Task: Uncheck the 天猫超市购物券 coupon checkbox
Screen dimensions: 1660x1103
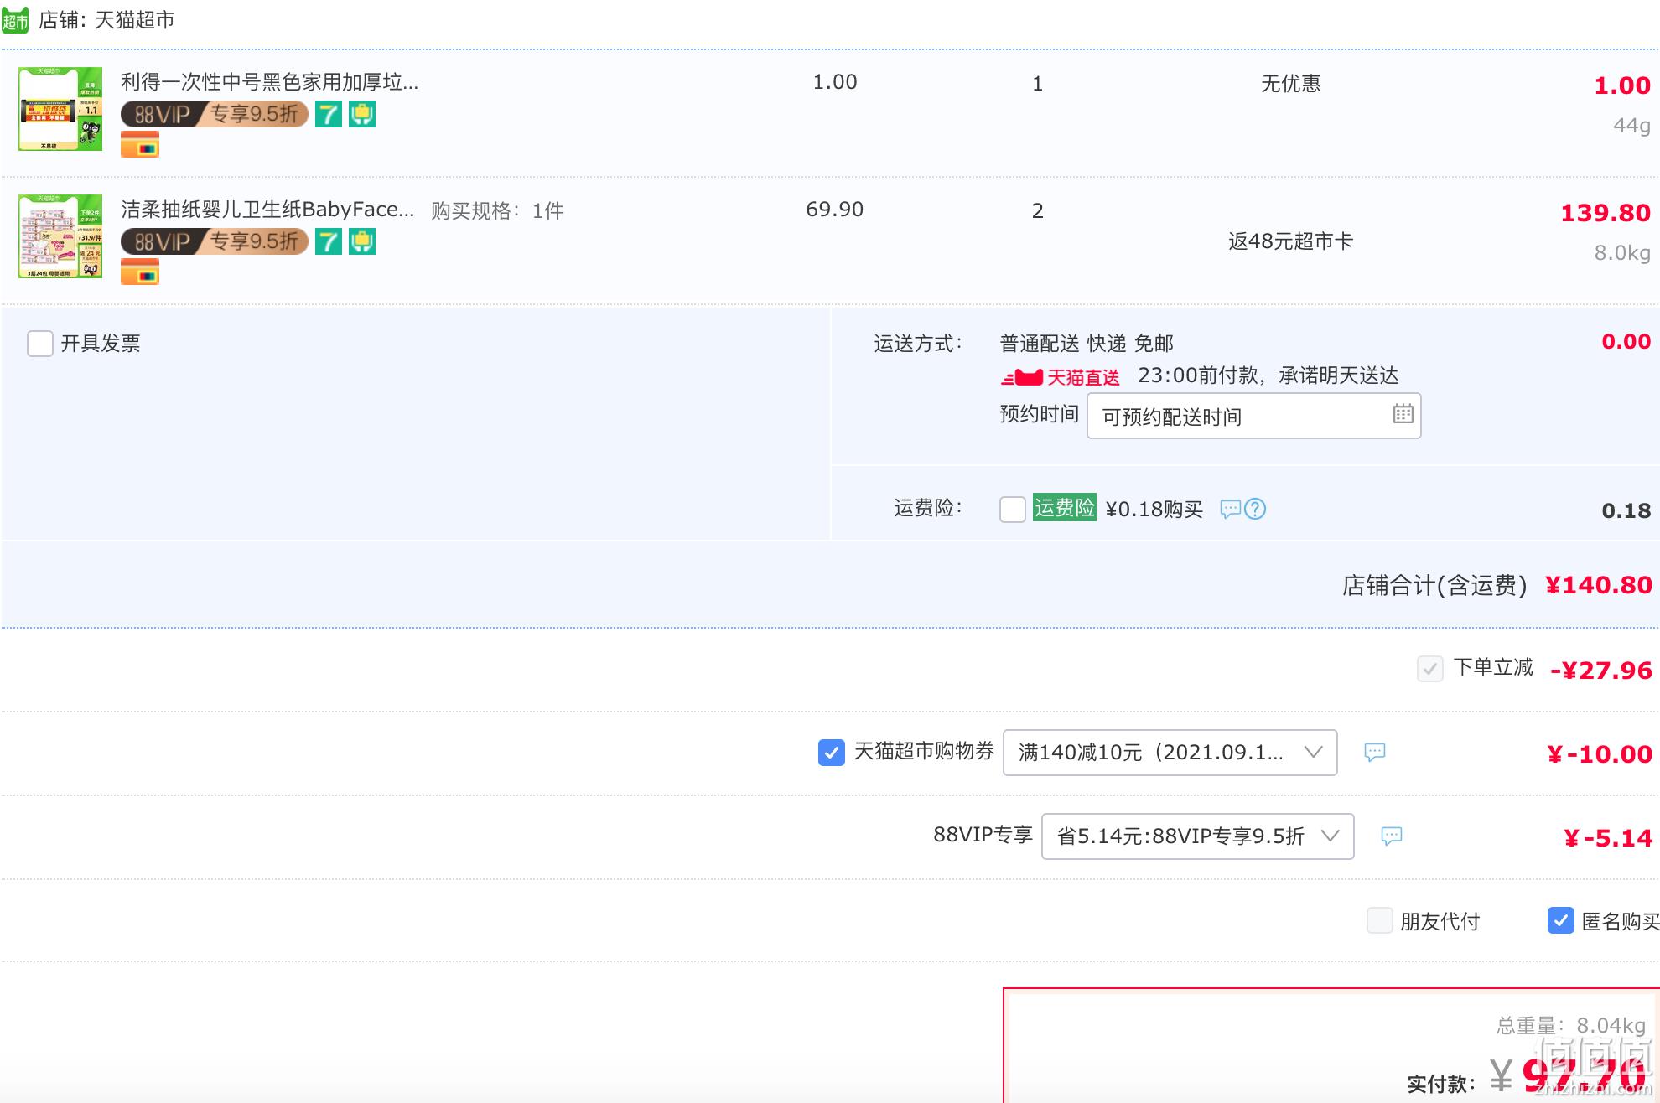Action: (831, 753)
